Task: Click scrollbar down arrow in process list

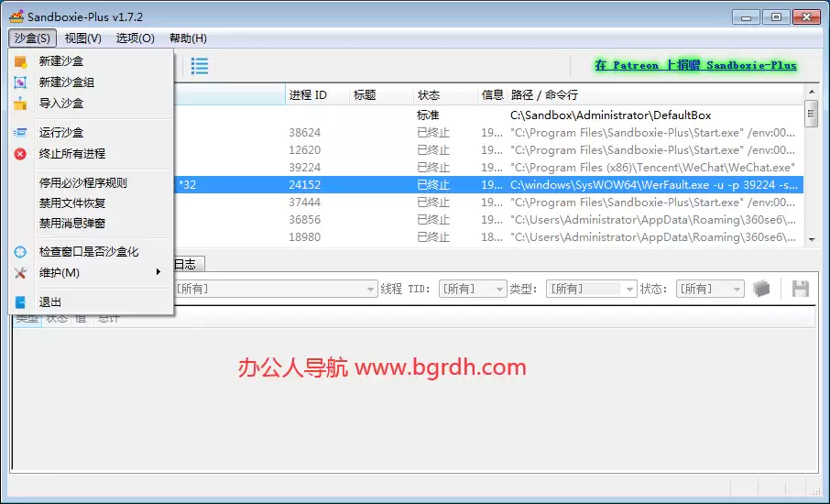Action: click(812, 240)
